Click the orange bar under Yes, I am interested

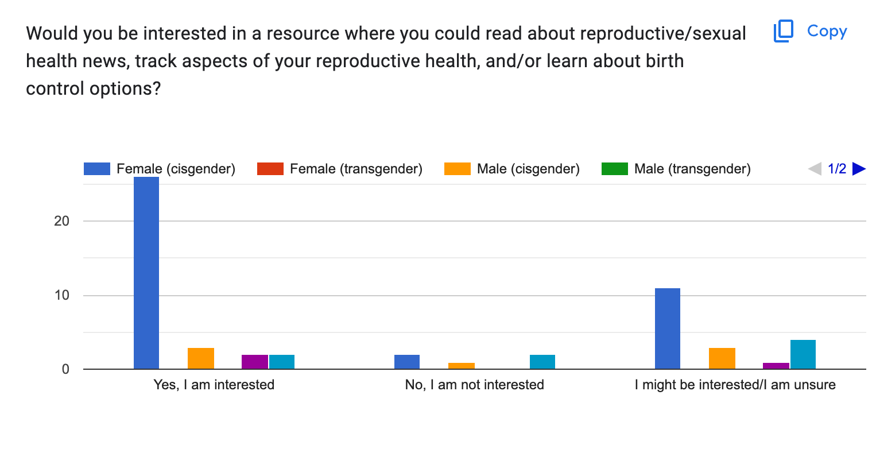201,358
